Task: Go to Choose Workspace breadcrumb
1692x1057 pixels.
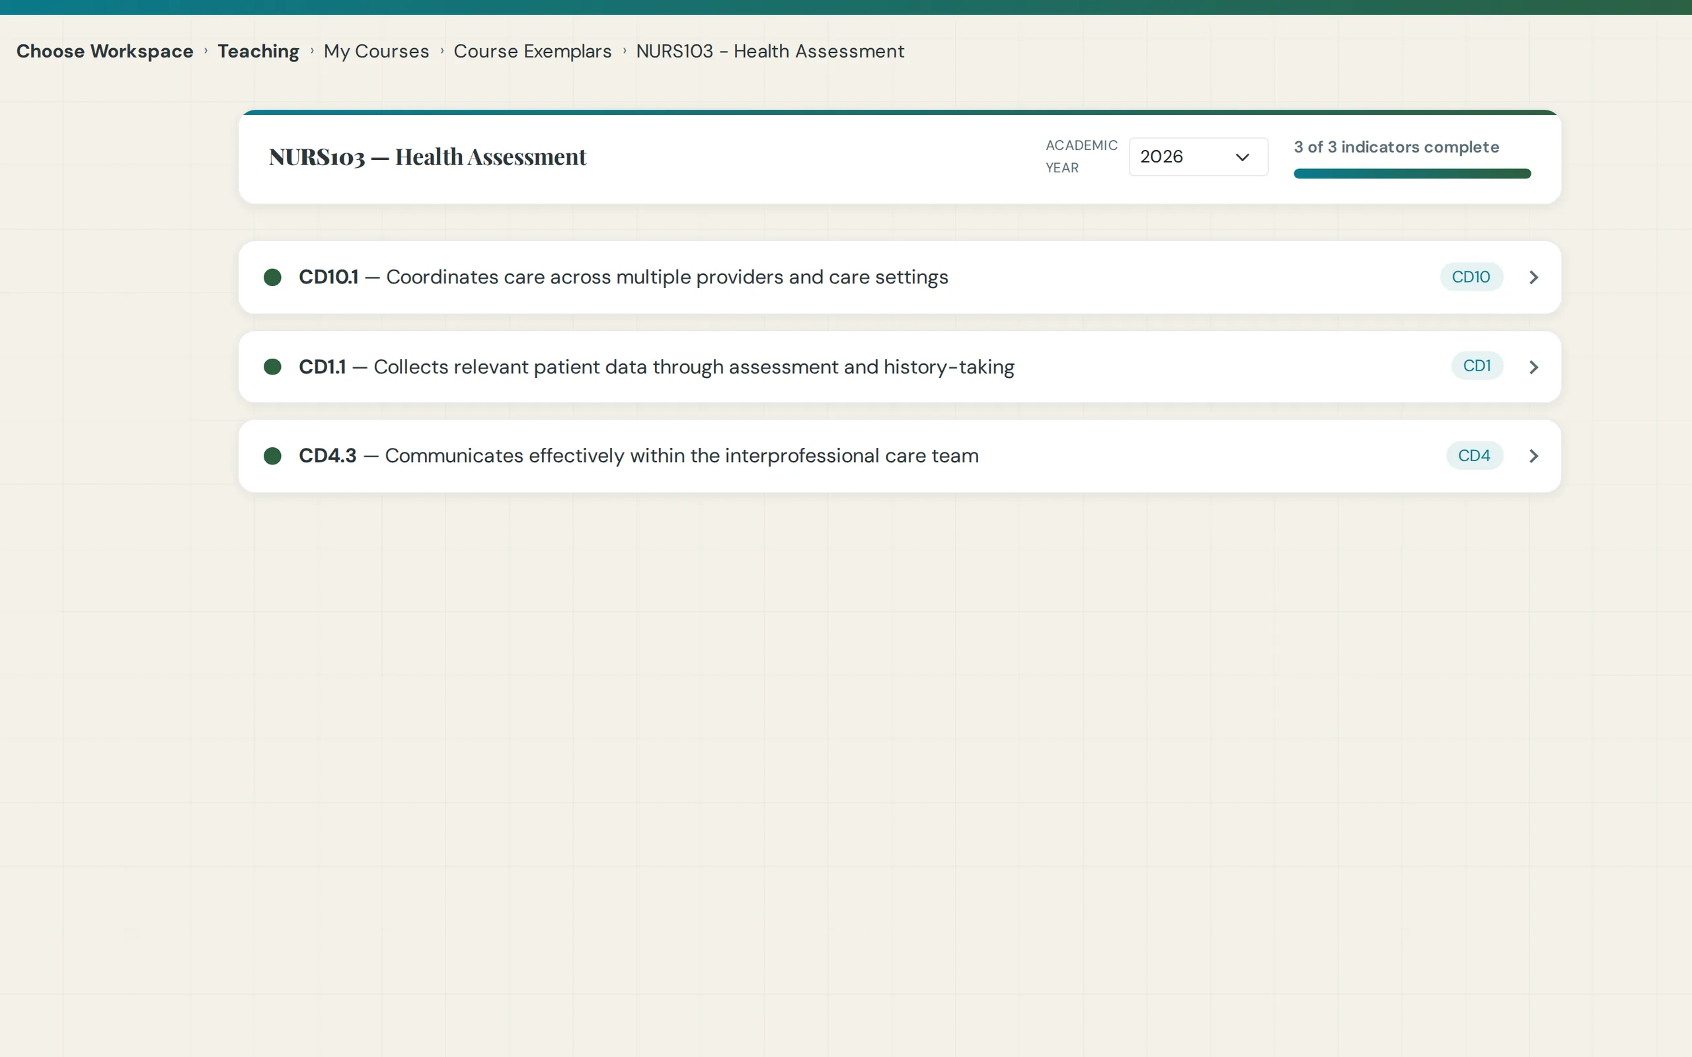Action: (105, 51)
